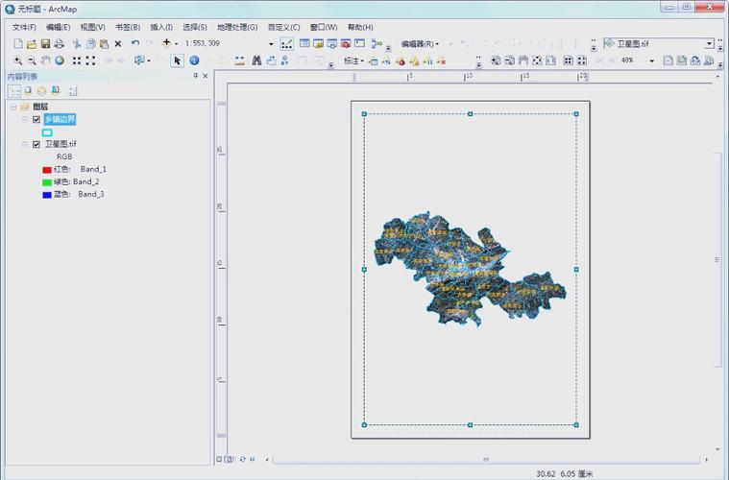
Task: Uncheck the 卫星图.tif layer checkbox
Action: click(36, 145)
